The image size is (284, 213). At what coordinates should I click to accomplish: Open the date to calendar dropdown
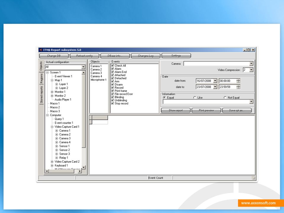[215, 87]
